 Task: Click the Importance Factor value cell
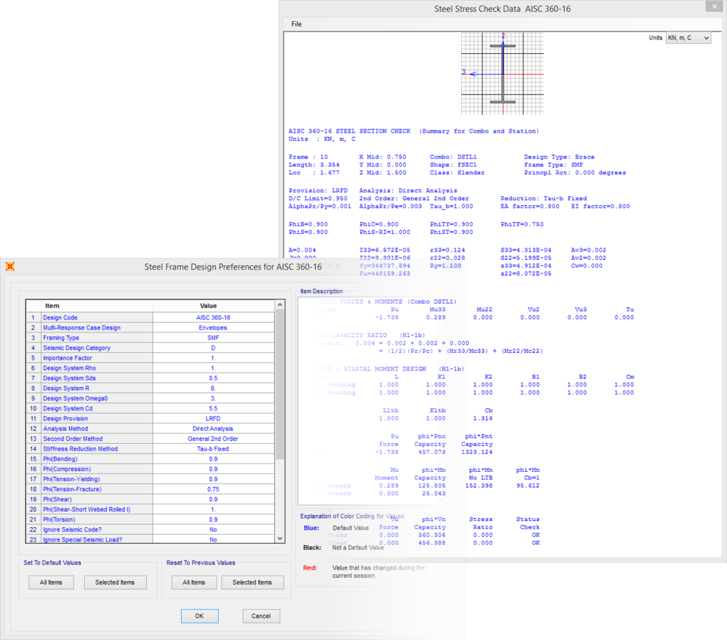(213, 357)
